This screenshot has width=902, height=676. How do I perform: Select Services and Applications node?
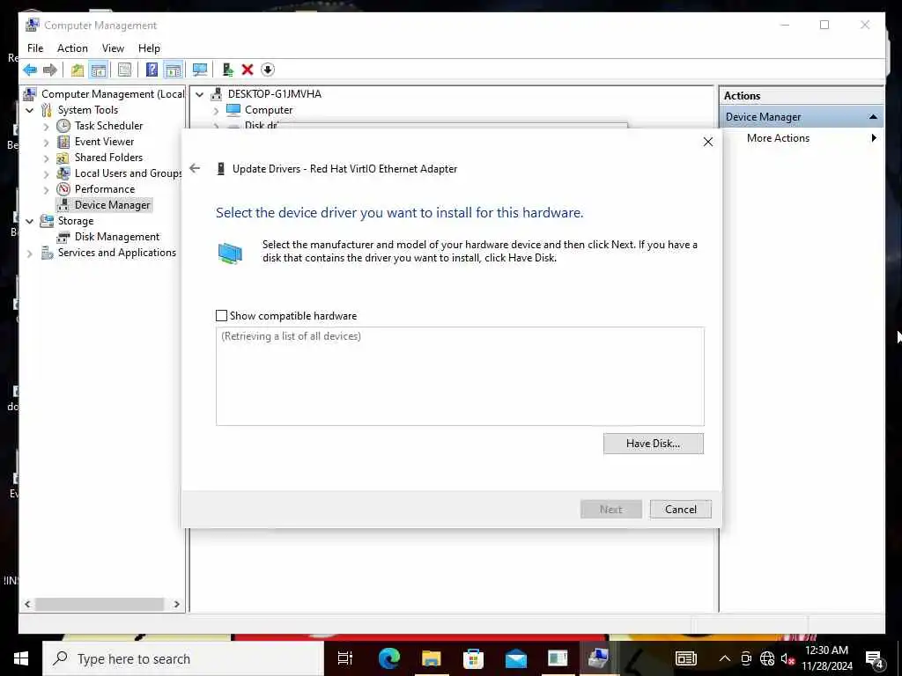coord(117,253)
